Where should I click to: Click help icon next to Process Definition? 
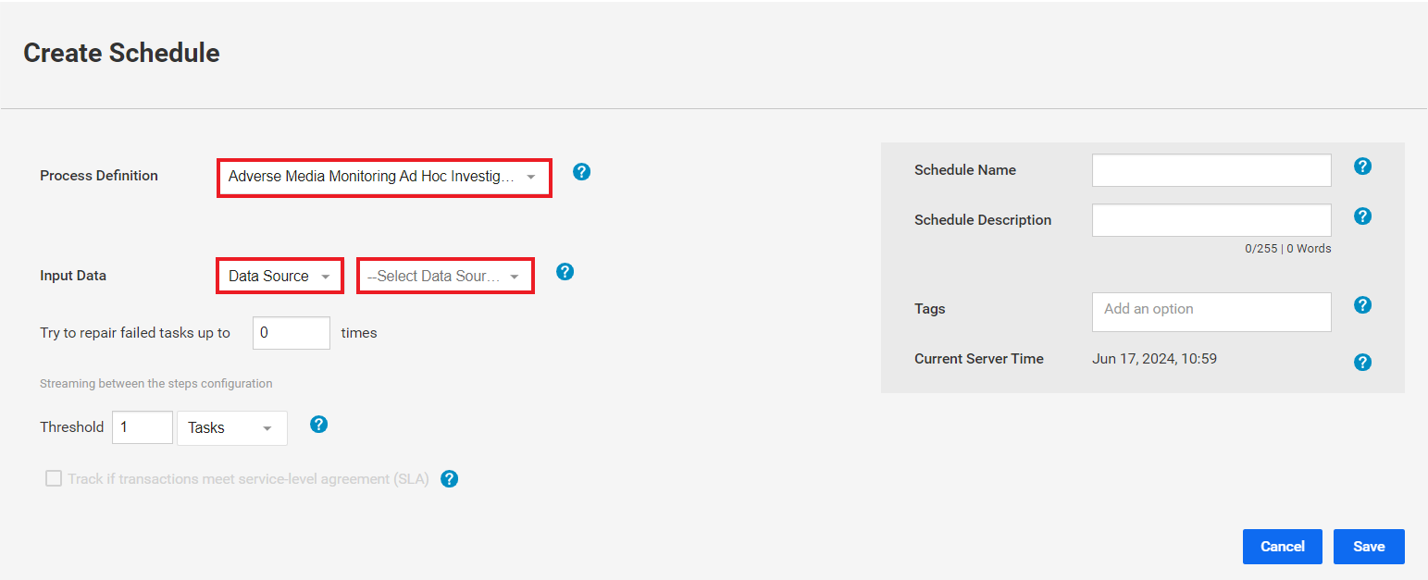coord(581,172)
